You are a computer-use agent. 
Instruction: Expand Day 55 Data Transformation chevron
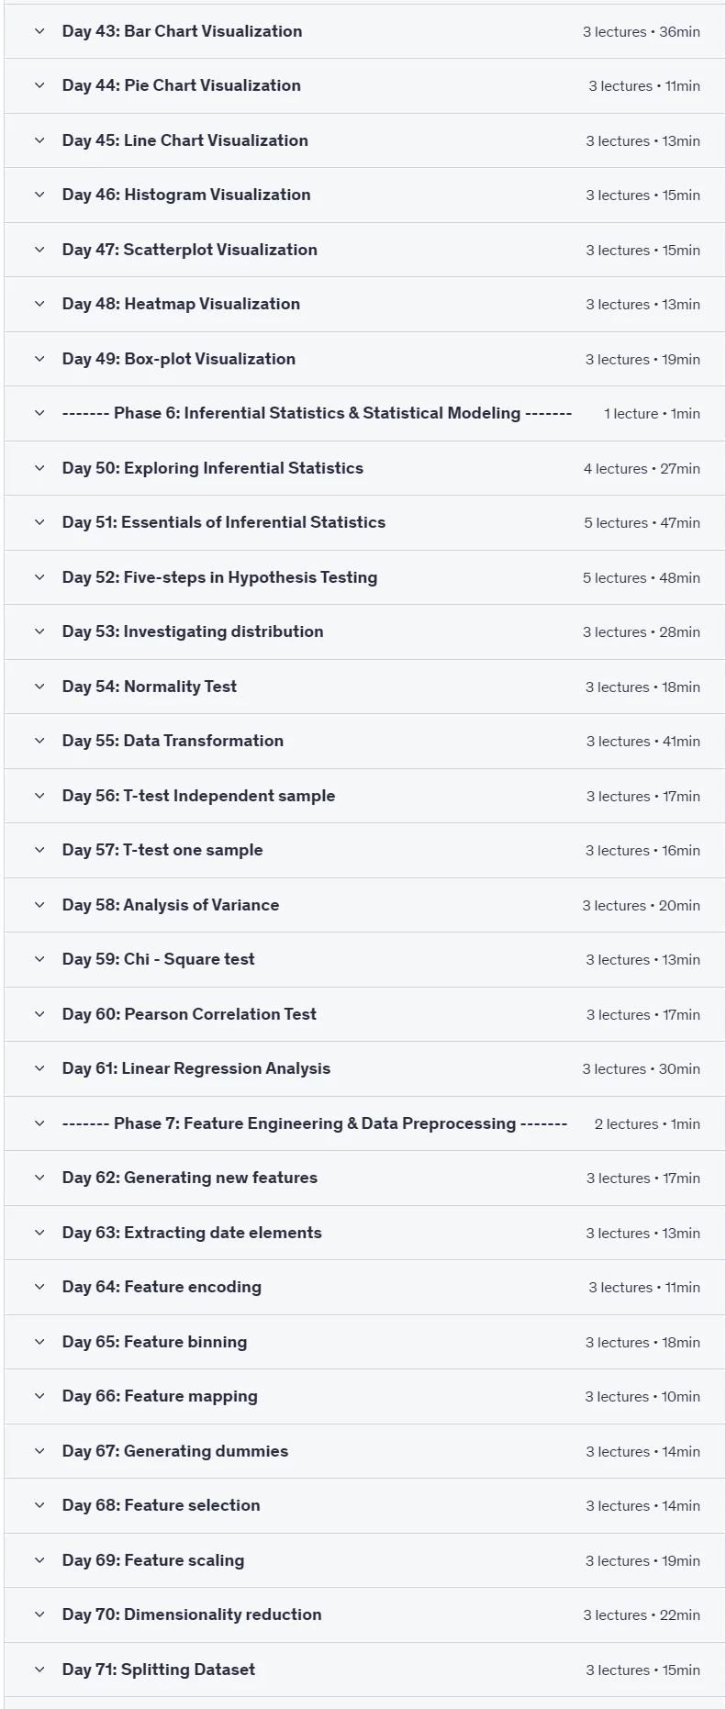coord(39,741)
